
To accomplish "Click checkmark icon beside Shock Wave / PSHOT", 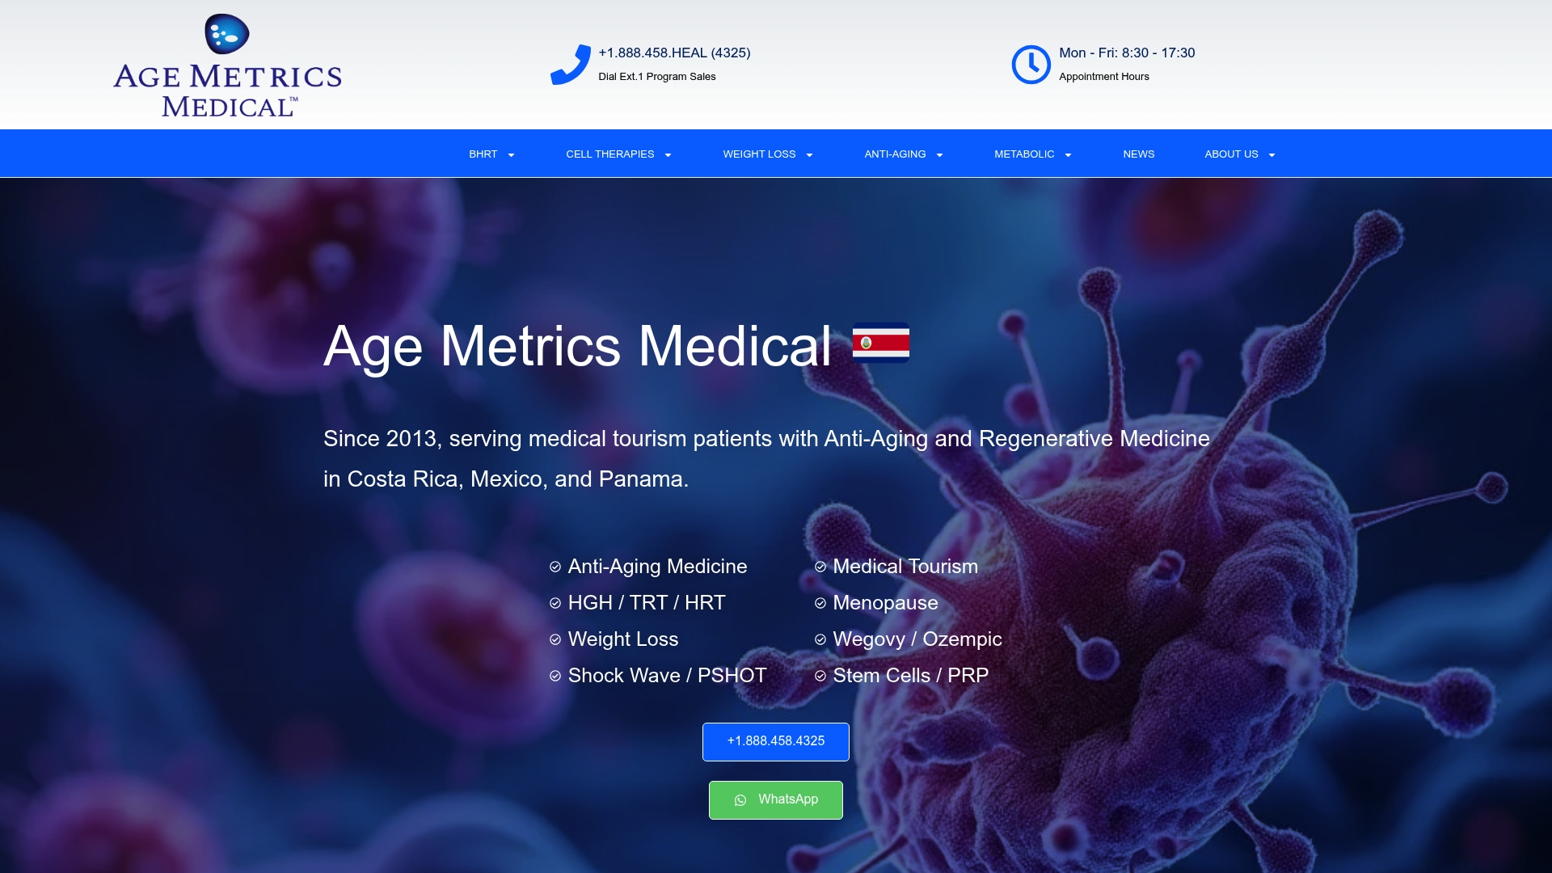I will tap(555, 676).
